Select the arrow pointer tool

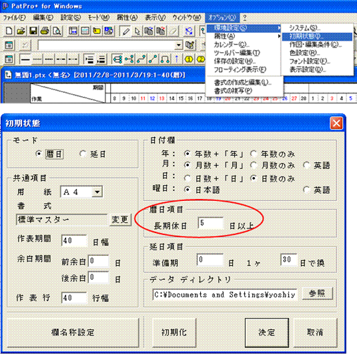click(137, 31)
